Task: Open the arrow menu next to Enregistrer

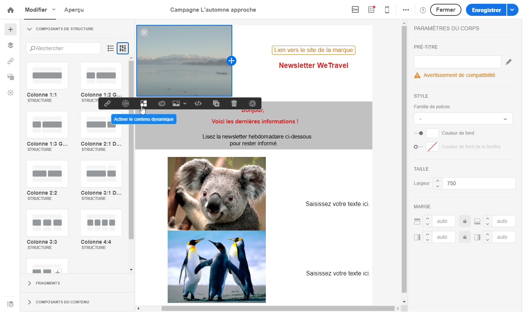Action: (512, 10)
